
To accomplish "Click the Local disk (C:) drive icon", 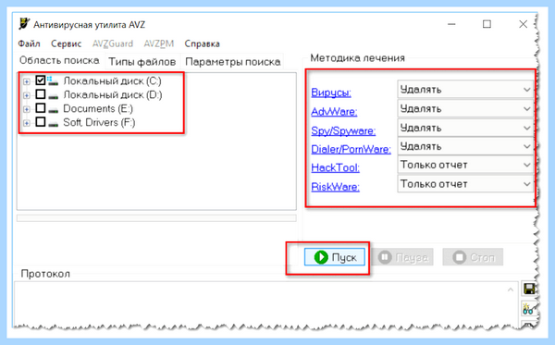I will pos(53,81).
